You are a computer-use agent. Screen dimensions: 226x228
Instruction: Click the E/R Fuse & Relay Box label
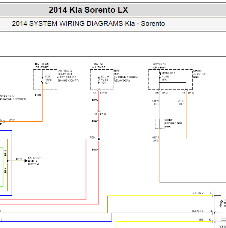[x=68, y=76]
